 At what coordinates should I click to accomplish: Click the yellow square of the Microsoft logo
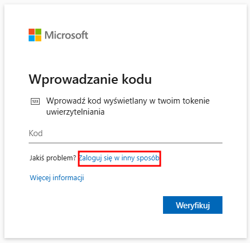tap(38, 38)
